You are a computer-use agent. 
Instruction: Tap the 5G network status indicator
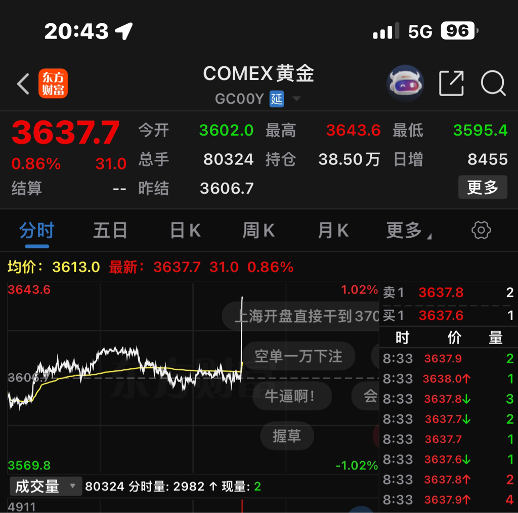pyautogui.click(x=420, y=32)
